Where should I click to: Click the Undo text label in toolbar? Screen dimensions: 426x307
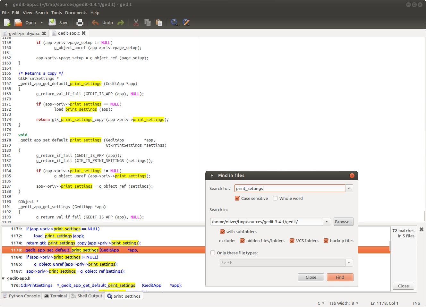[x=107, y=22]
